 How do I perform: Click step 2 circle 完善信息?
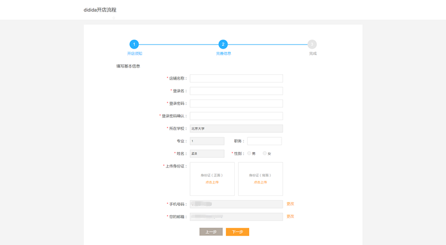pyautogui.click(x=223, y=44)
